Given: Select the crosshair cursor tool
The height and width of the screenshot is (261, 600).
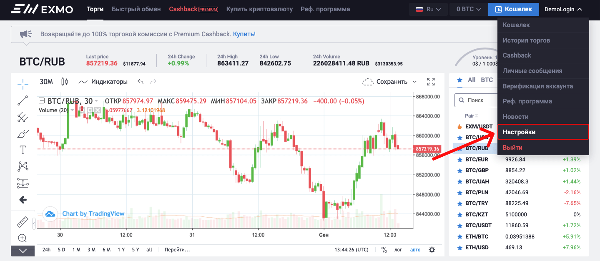Looking at the screenshot, I should point(23,84).
